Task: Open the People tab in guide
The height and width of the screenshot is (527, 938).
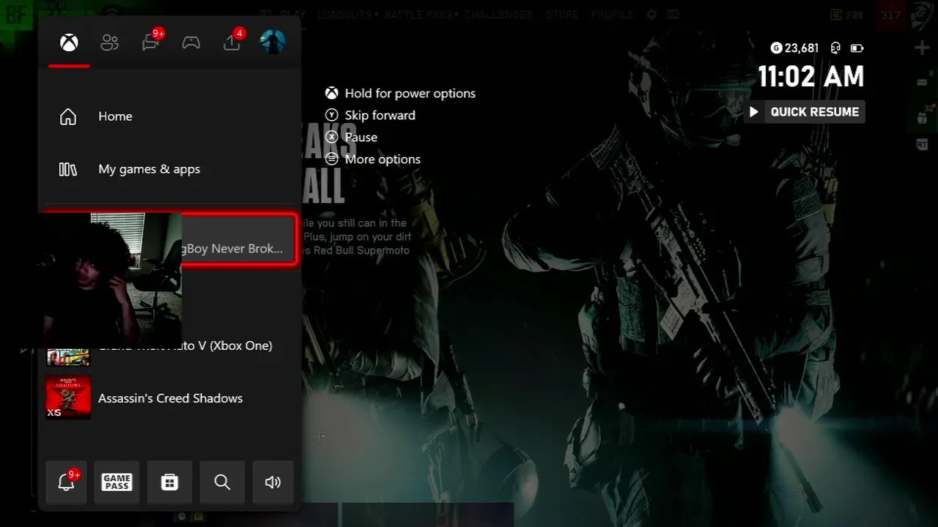Action: [110, 42]
